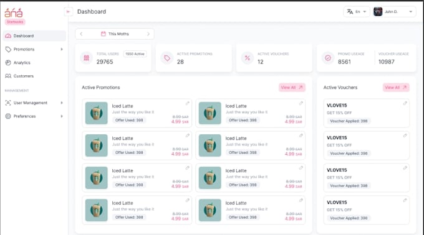Screen dimensions: 424x235
Task: Open the bottom-right Iced Latte drink thumbnail
Action: tap(210, 210)
